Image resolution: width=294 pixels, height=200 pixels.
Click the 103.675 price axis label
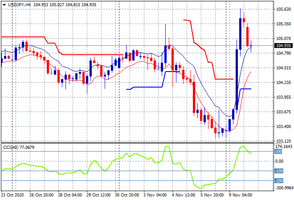[x=283, y=112]
